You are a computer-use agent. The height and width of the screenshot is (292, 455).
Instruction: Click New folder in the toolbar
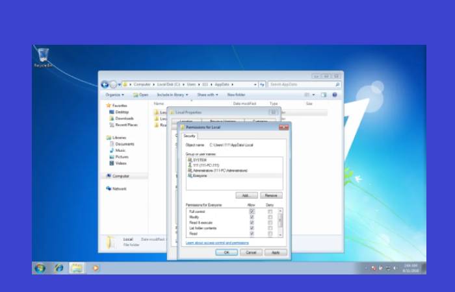point(236,95)
